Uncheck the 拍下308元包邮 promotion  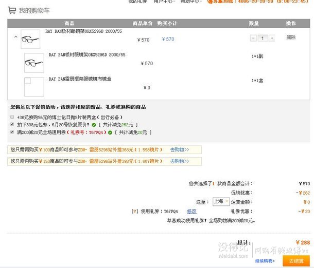(x=12, y=124)
